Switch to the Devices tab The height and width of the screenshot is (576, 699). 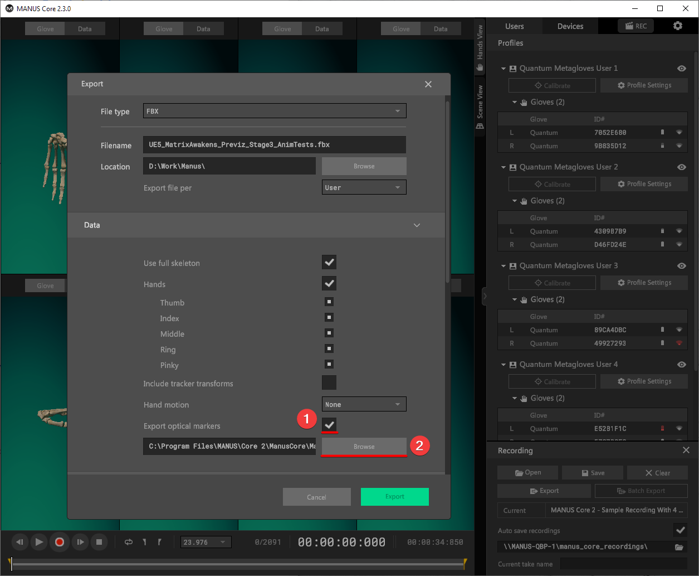[x=569, y=26]
